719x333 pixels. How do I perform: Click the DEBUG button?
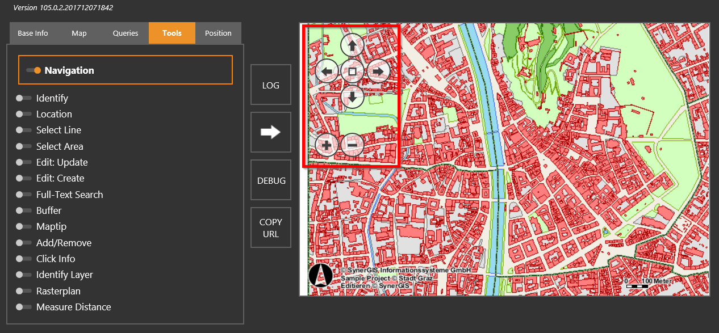271,180
